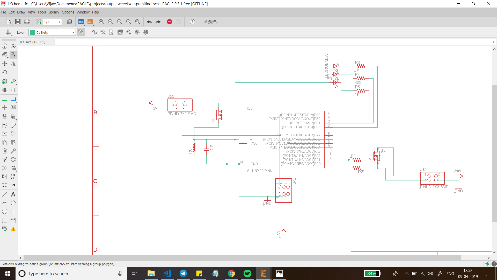Select the Text tool

coord(13,194)
